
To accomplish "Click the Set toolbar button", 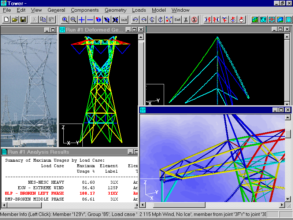I will [x=177, y=19].
